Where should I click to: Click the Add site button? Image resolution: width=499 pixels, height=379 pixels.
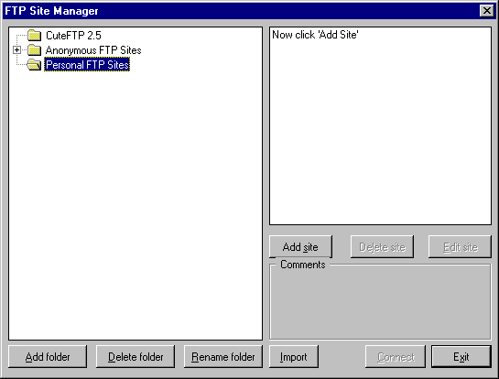click(x=300, y=247)
